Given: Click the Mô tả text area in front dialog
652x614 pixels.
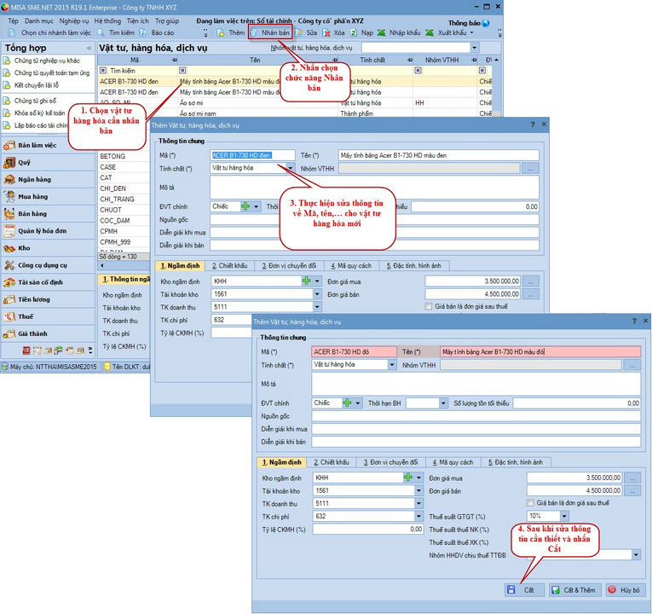Looking at the screenshot, I should tap(476, 384).
